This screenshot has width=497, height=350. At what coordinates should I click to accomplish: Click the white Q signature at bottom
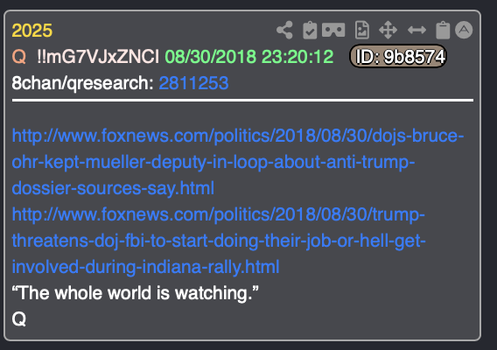(19, 318)
